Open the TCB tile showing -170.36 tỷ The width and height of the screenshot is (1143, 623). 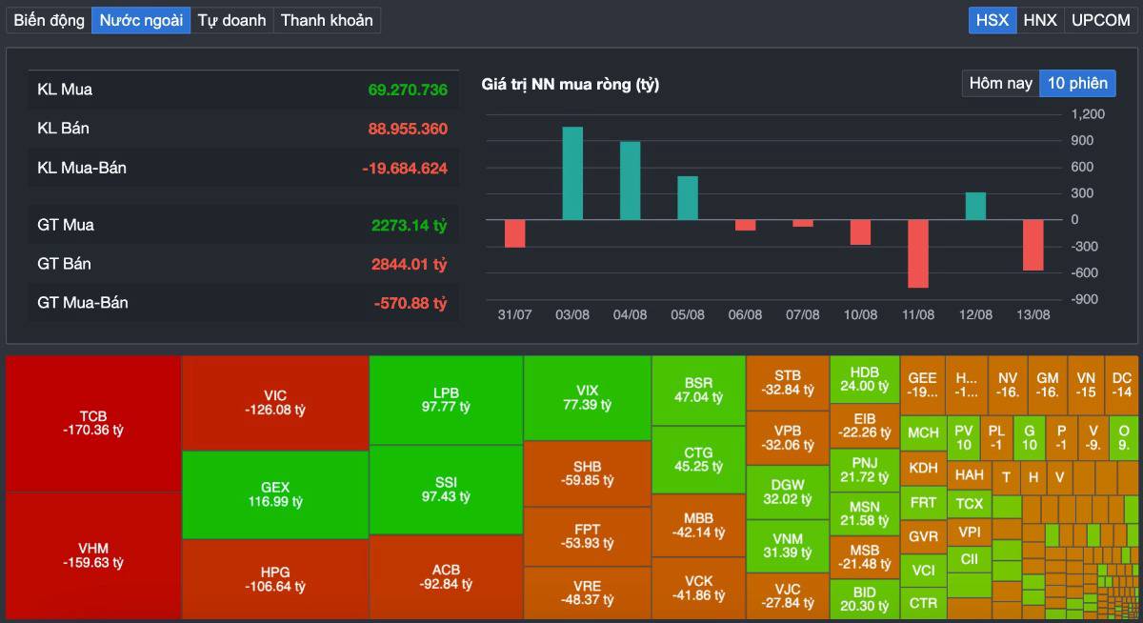pos(93,424)
